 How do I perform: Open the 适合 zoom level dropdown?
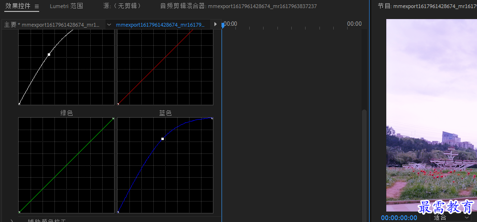click(x=451, y=217)
